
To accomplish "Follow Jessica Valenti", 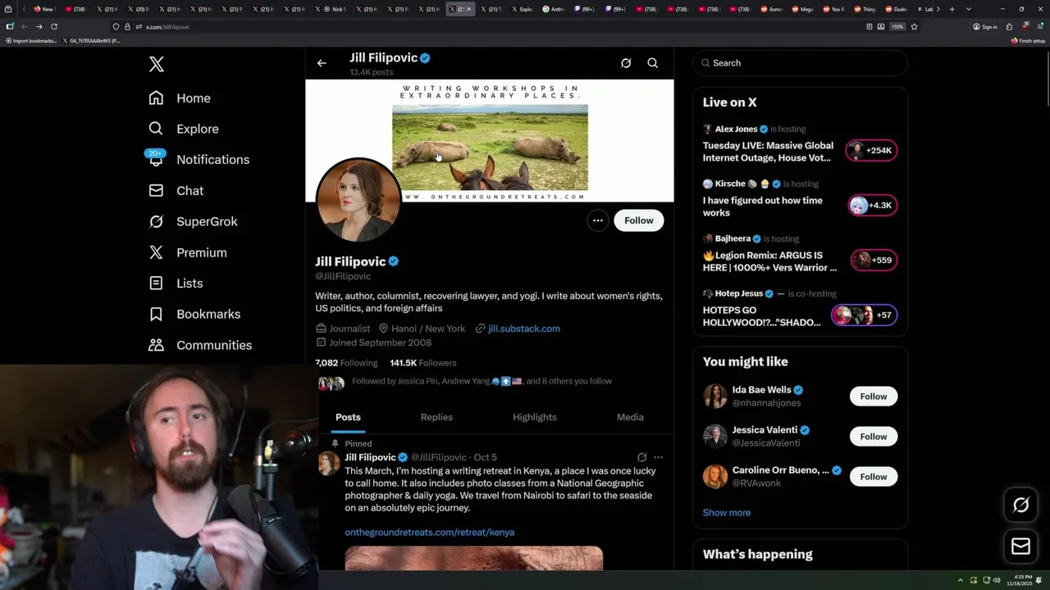I will (874, 437).
